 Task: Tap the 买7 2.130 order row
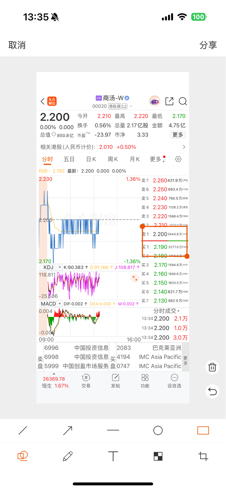[165, 301]
